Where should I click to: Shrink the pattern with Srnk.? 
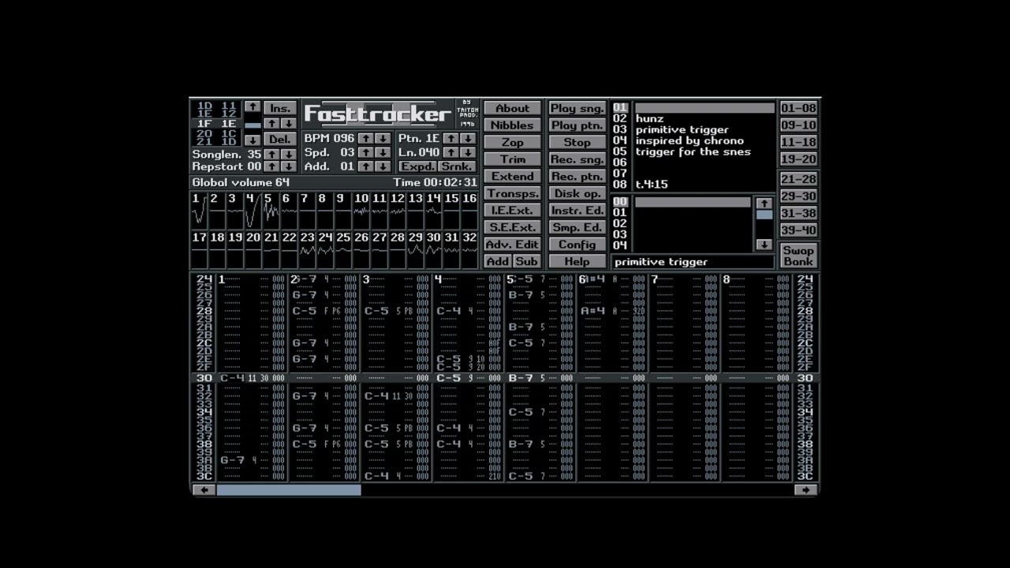pyautogui.click(x=457, y=166)
